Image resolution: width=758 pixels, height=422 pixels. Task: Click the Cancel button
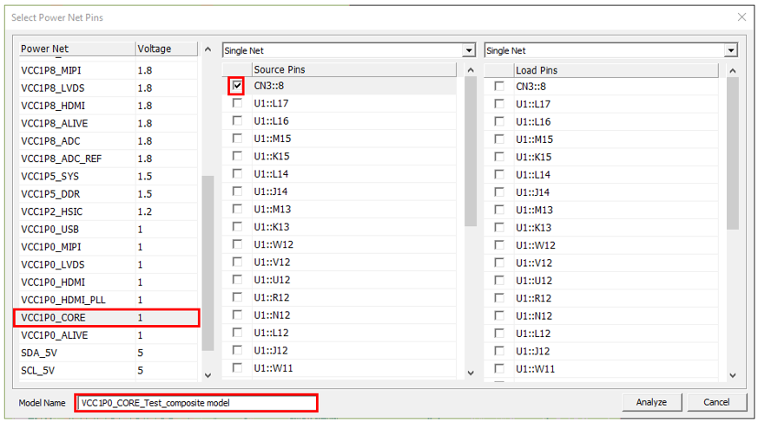pyautogui.click(x=716, y=402)
